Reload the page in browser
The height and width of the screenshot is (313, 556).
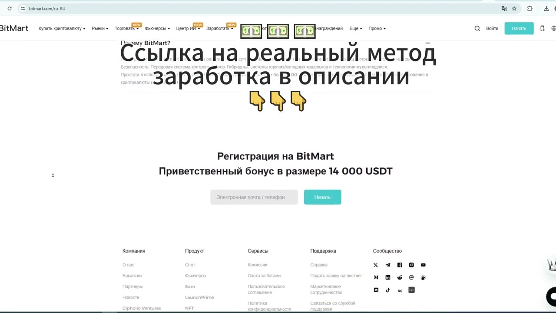tap(10, 8)
